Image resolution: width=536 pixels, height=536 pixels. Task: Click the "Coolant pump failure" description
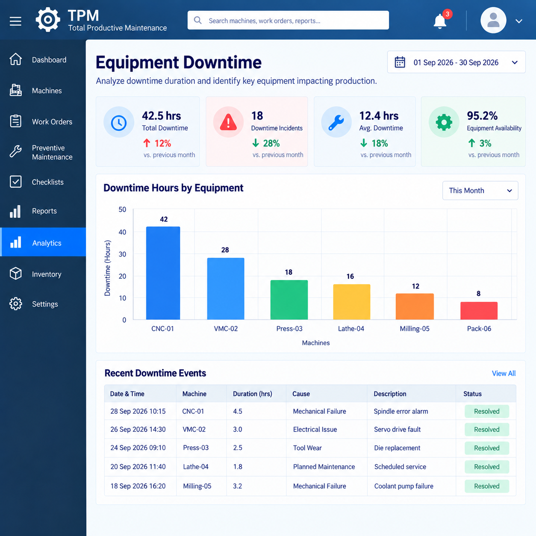404,486
